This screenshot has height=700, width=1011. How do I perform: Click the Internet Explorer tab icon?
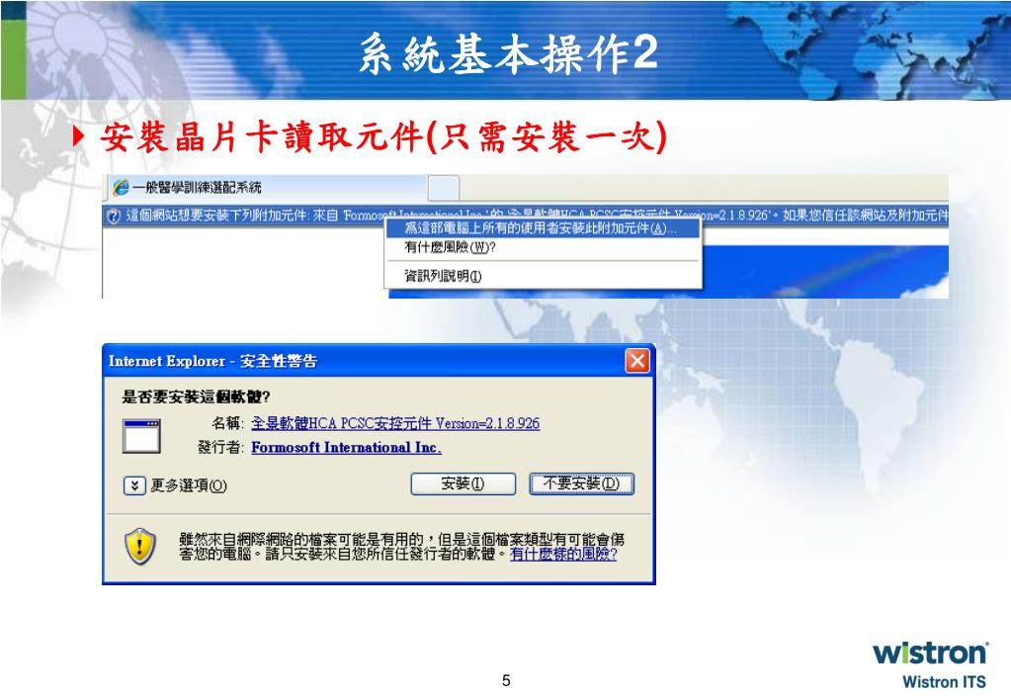click(121, 188)
